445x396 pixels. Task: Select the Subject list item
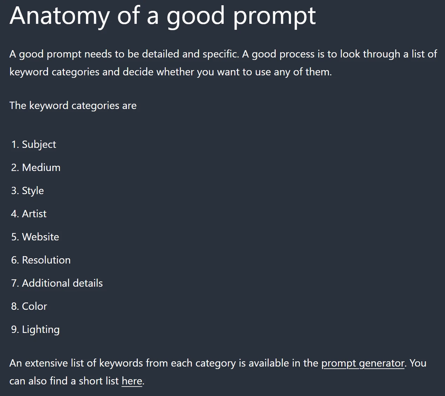coord(39,144)
